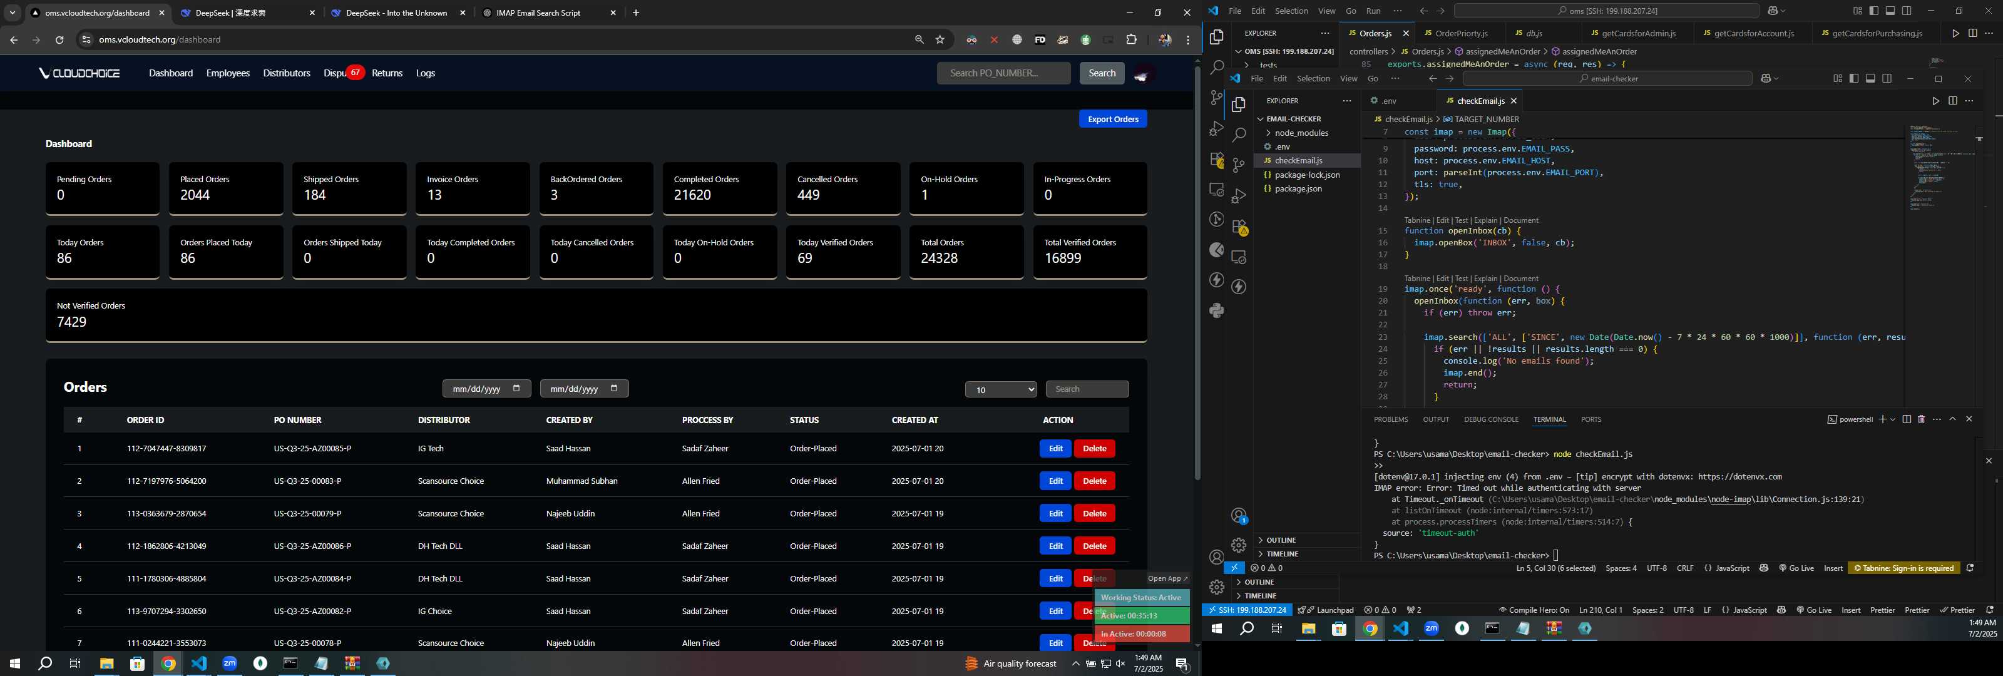Screen dimensions: 2003x676
Task: Click Chrome zoom magnifier icon in address bar
Action: (919, 39)
